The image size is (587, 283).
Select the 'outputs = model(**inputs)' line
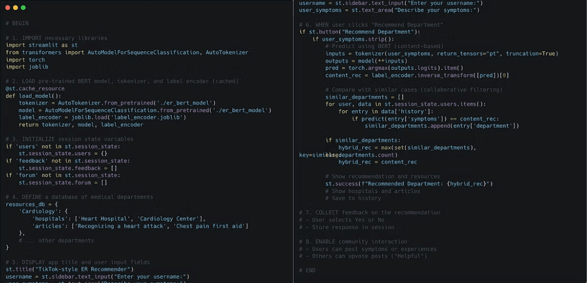coord(367,61)
